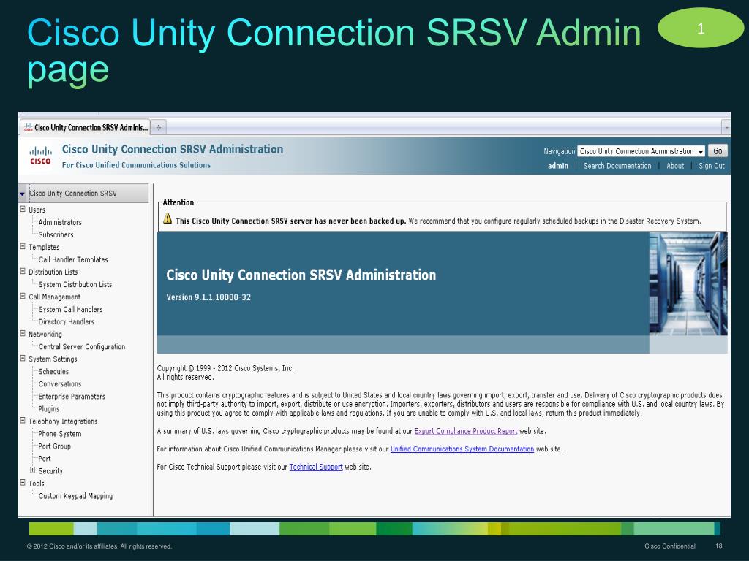Open the About link in header
The image size is (749, 561).
click(675, 166)
